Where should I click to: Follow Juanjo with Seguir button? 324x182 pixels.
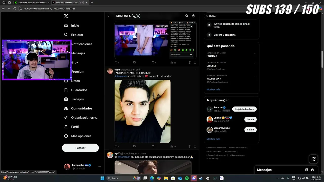(x=250, y=119)
